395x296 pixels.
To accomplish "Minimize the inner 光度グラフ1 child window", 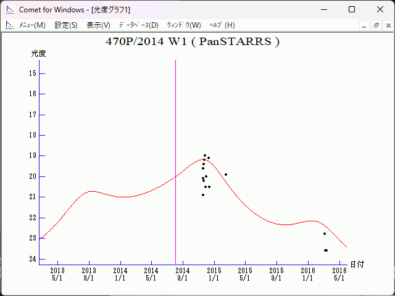I will pos(365,25).
